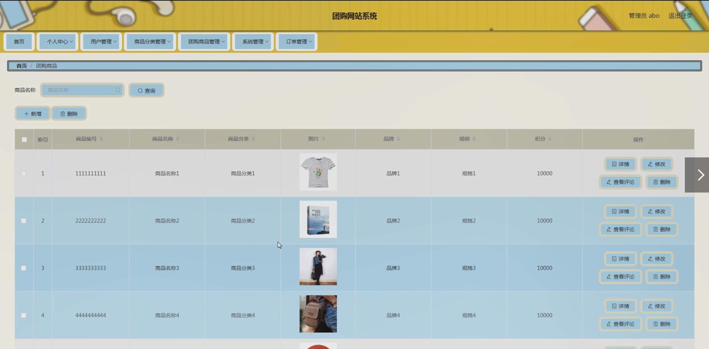Check the row 4 checkbox for 4444444444
Screen dimensions: 709x349
(24, 315)
